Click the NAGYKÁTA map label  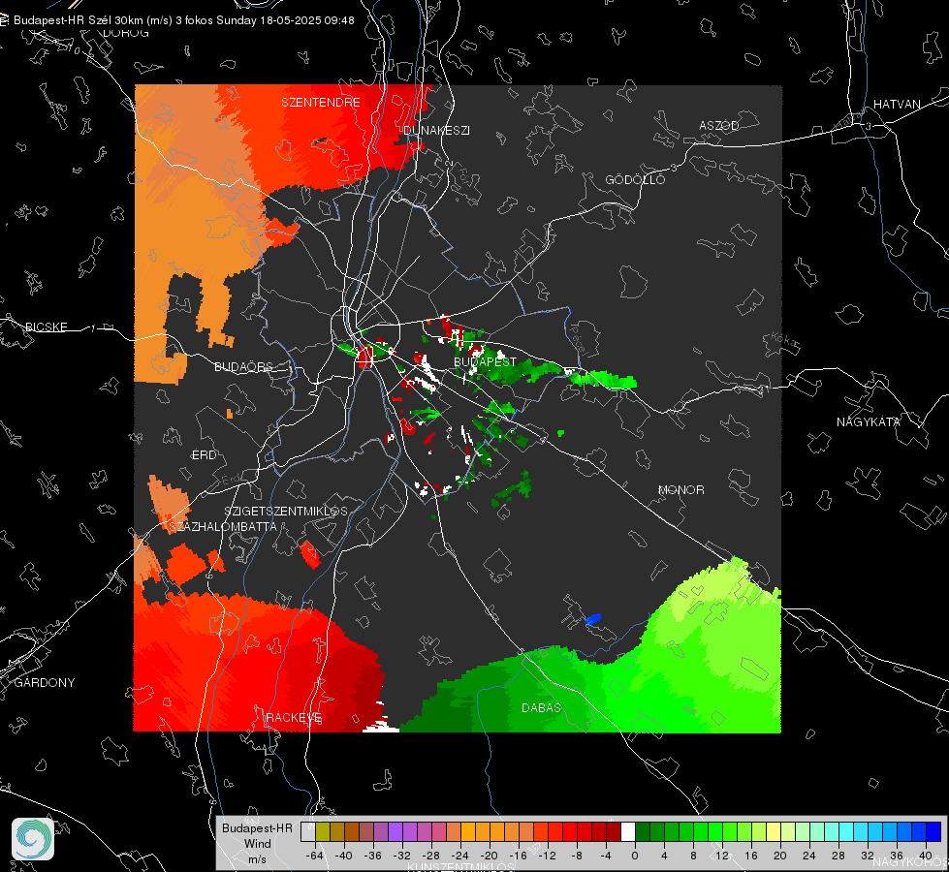(868, 421)
